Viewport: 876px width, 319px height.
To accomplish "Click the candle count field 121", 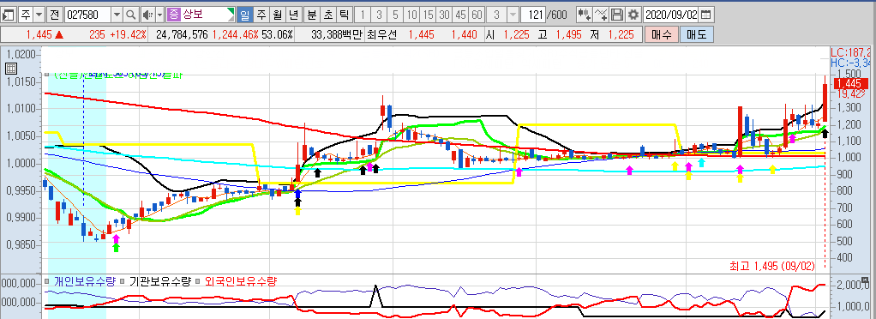I will (534, 14).
